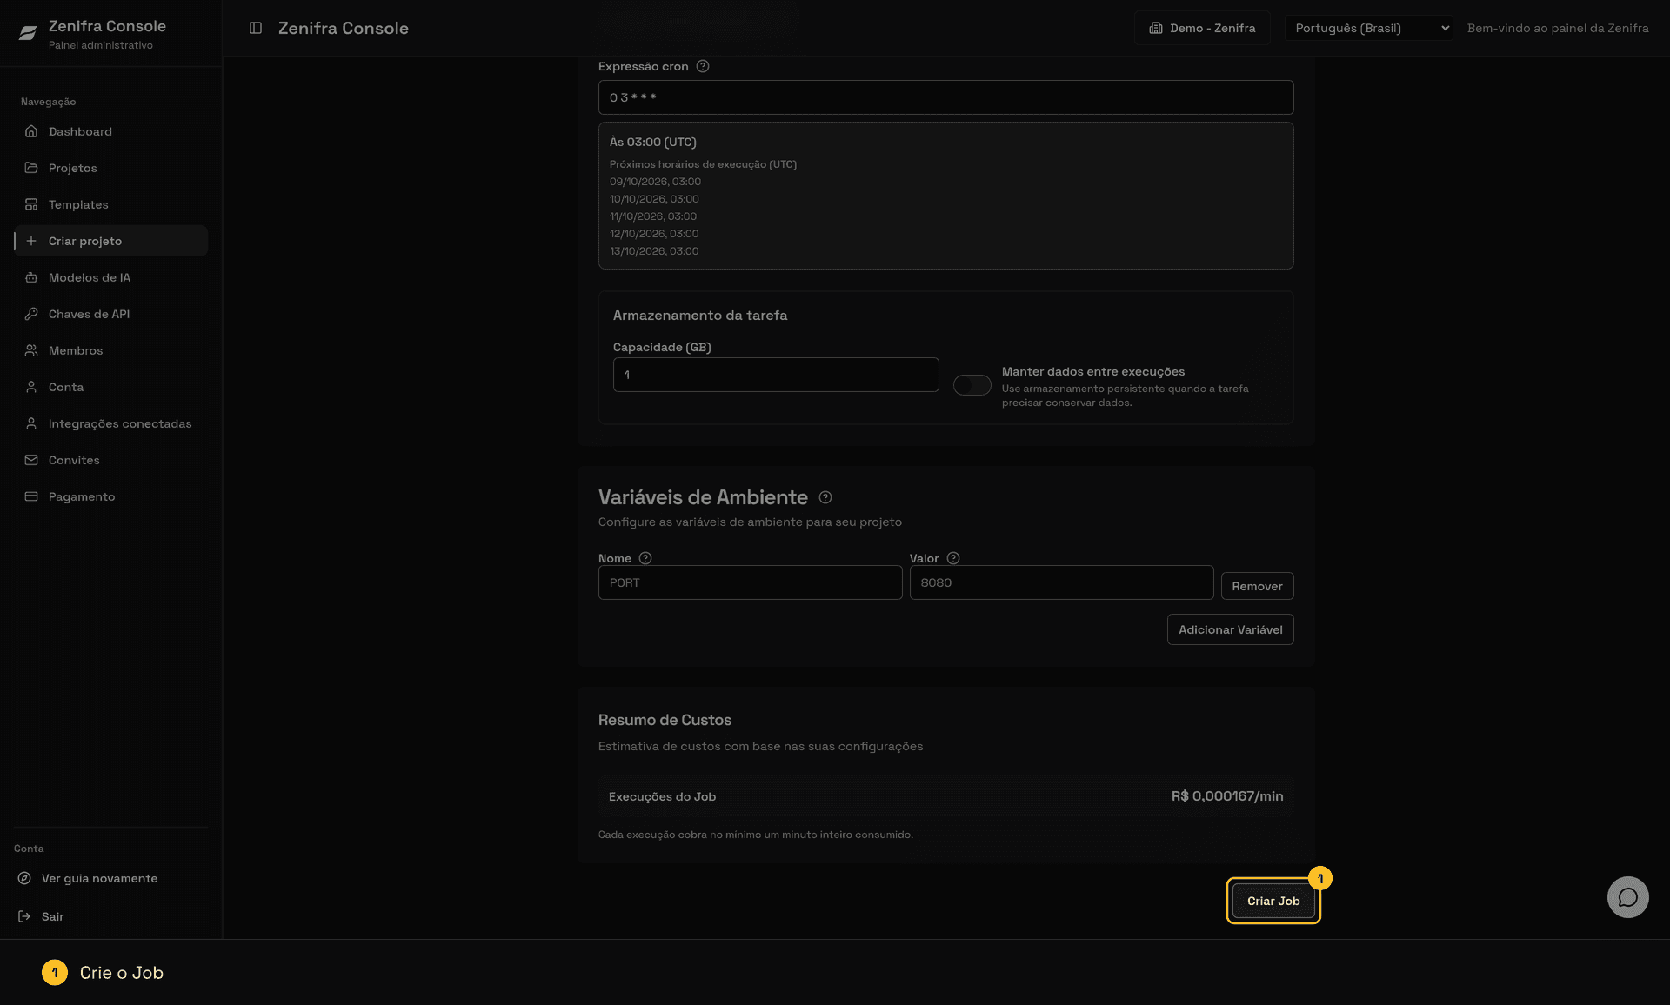Click the R$ 0,000167/min cost value
The image size is (1670, 1005).
pos(1226,796)
